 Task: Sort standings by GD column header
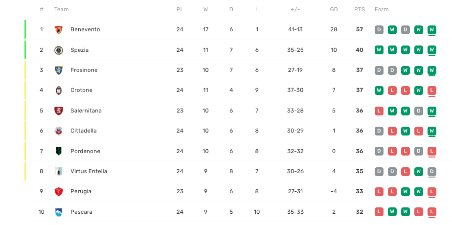[x=334, y=10]
